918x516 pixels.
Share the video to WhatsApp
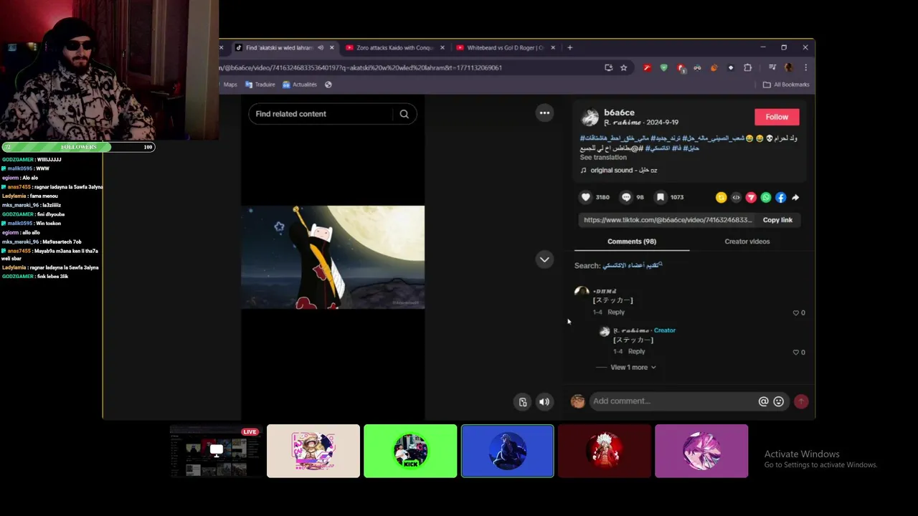(766, 197)
